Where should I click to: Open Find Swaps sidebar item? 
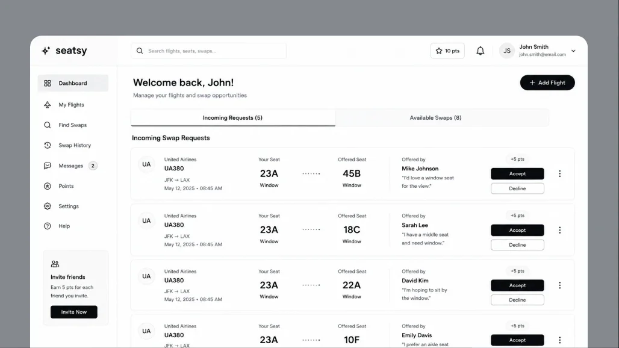pos(73,125)
